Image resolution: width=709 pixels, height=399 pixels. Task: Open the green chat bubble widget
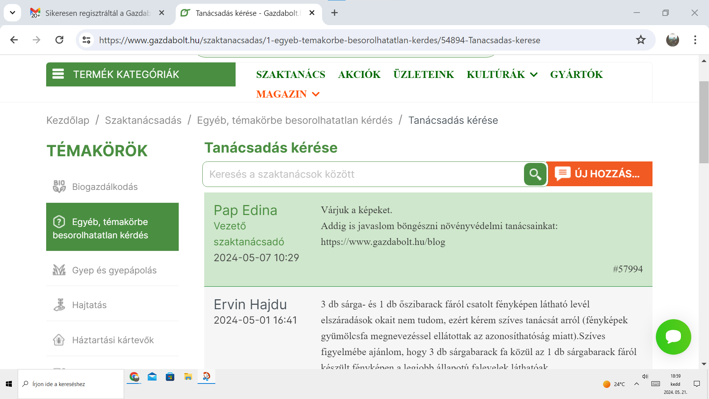(673, 337)
